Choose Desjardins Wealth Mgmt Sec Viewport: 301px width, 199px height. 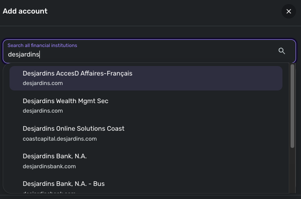(66, 101)
